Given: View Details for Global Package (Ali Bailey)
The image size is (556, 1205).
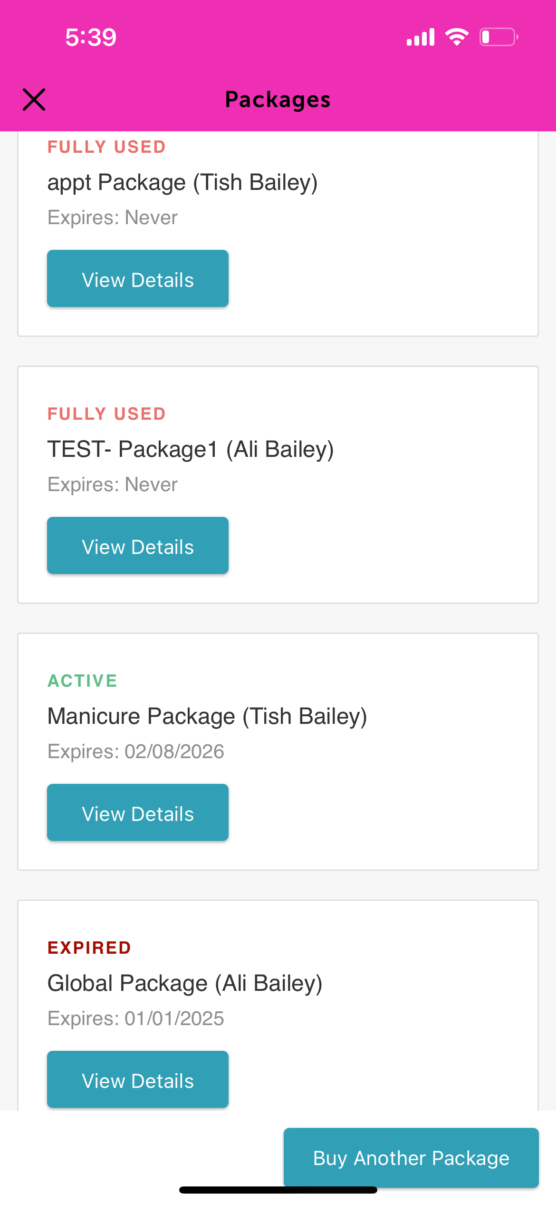Looking at the screenshot, I should (138, 1079).
